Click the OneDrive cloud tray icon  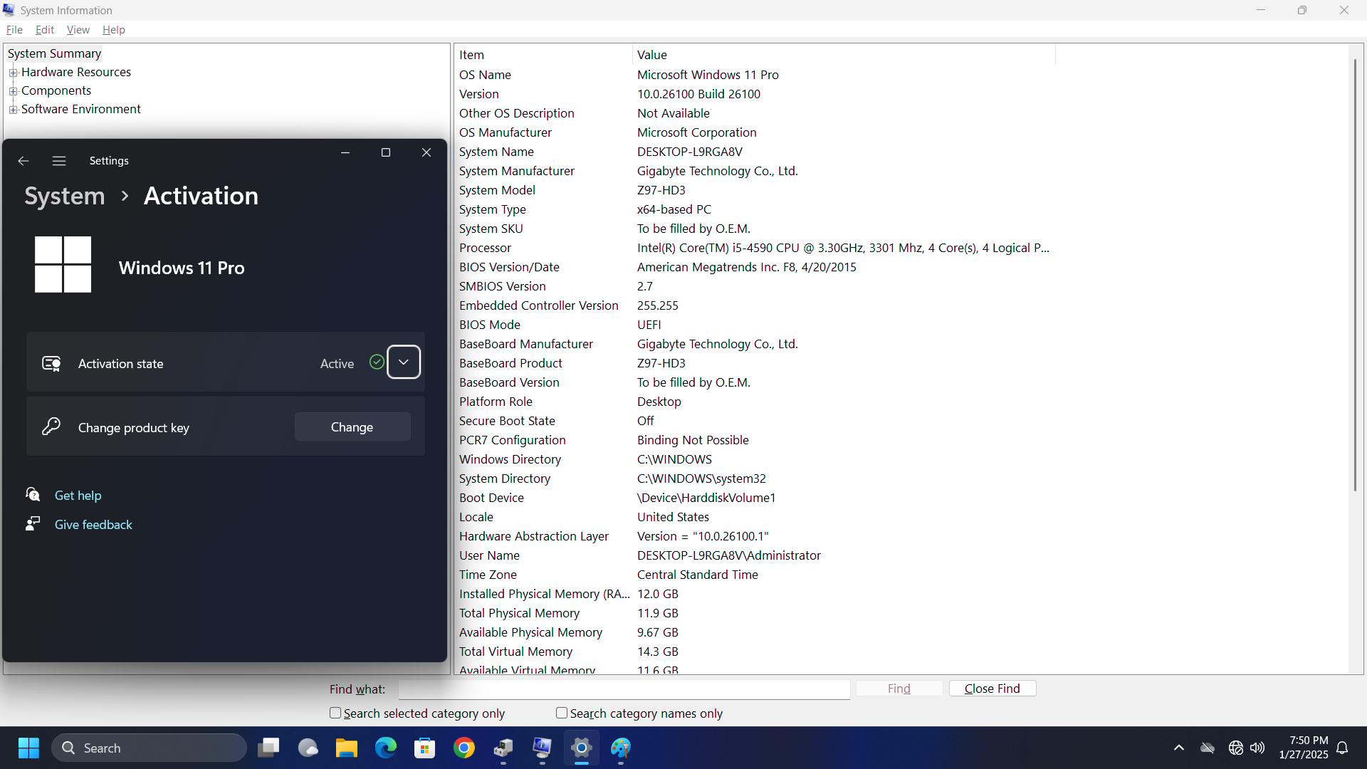pyautogui.click(x=1208, y=748)
